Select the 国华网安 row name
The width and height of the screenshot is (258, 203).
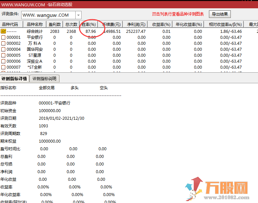(x=35, y=49)
